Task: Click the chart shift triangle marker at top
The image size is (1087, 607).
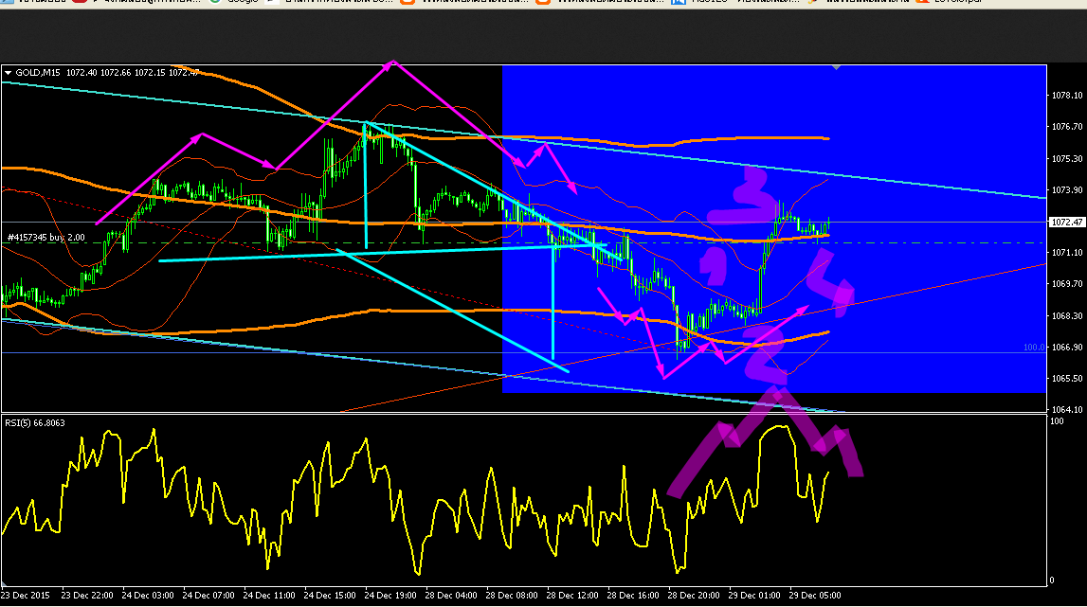Action: [x=837, y=67]
